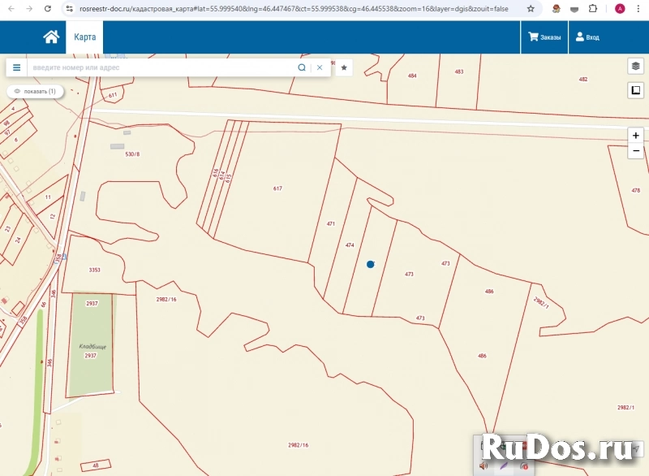The height and width of the screenshot is (476, 649).
Task: Clear the search field with X
Action: coord(320,67)
